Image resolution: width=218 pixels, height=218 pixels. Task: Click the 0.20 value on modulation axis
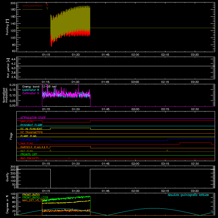[13, 85]
